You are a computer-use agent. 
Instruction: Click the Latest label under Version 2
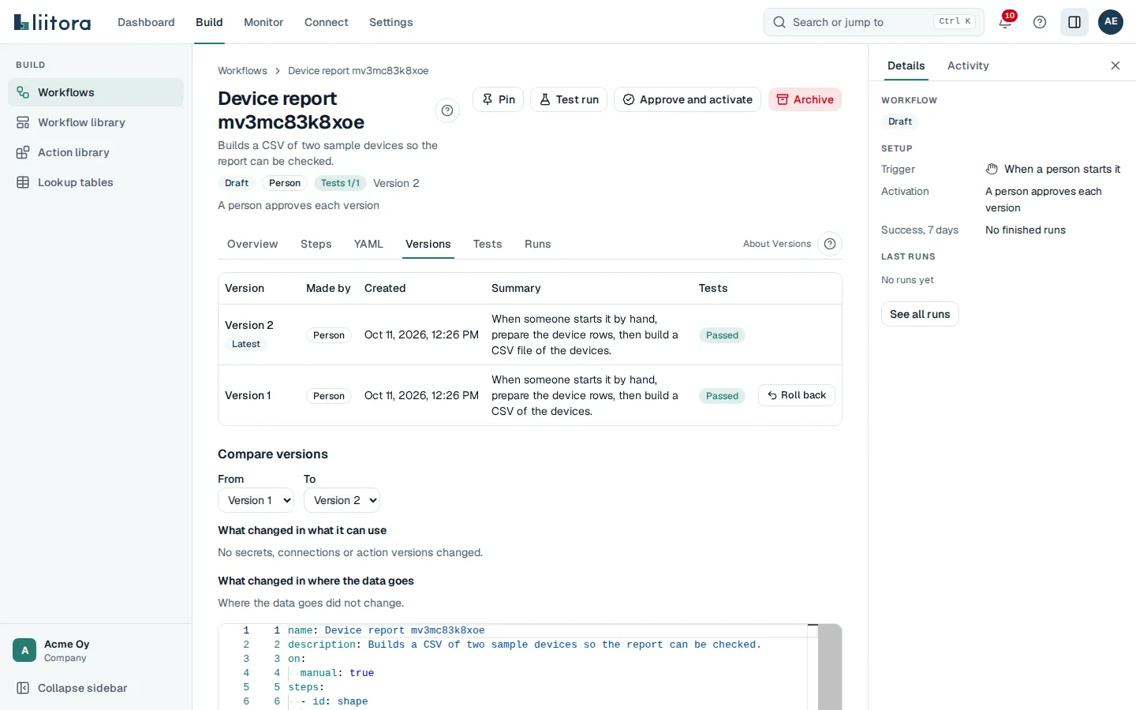pos(246,344)
